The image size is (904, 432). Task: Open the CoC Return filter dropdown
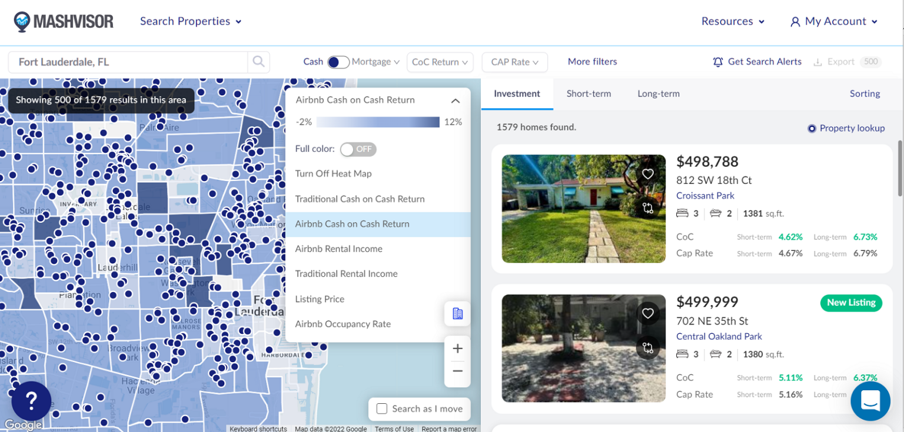point(440,62)
